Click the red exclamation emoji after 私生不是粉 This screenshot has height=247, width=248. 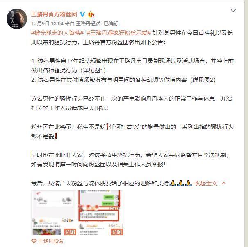click(107, 127)
